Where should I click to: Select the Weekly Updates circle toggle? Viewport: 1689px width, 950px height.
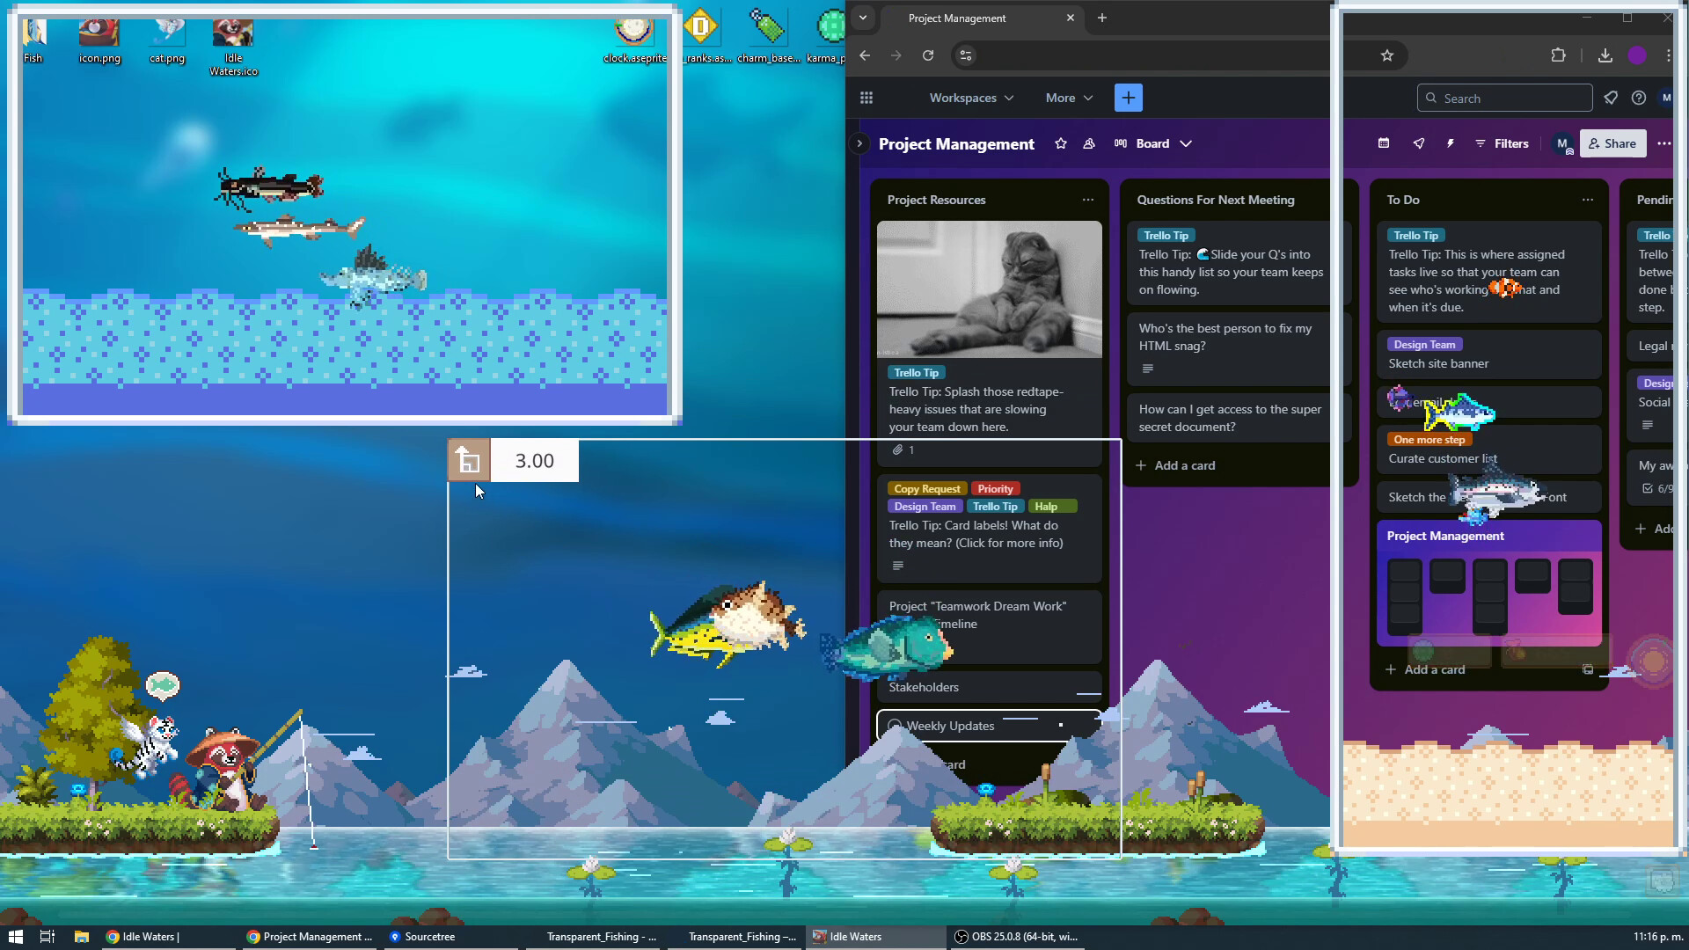(x=894, y=726)
